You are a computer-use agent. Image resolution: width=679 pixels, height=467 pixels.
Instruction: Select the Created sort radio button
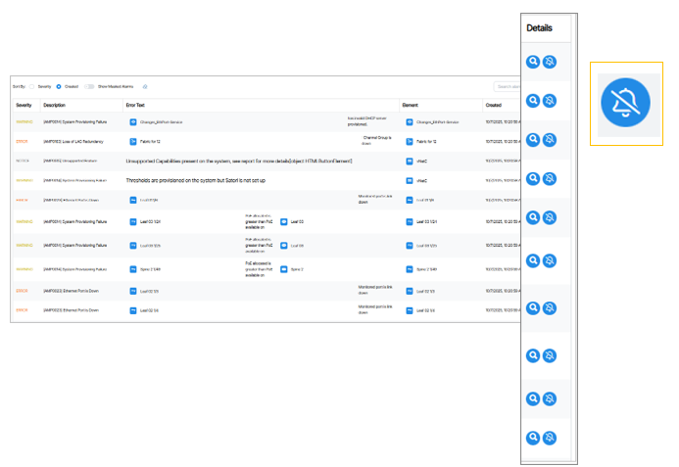59,86
